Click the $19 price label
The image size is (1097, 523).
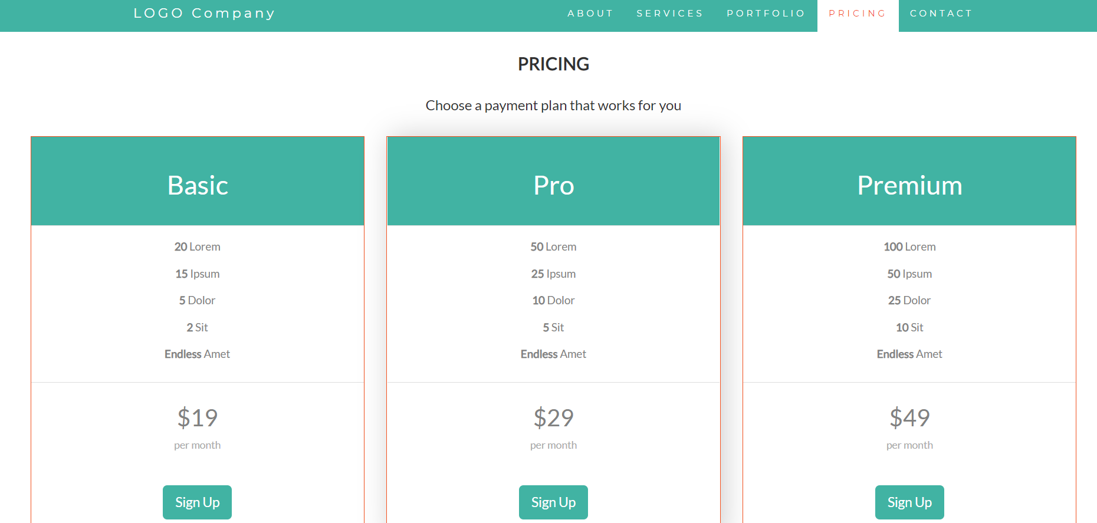pyautogui.click(x=197, y=418)
